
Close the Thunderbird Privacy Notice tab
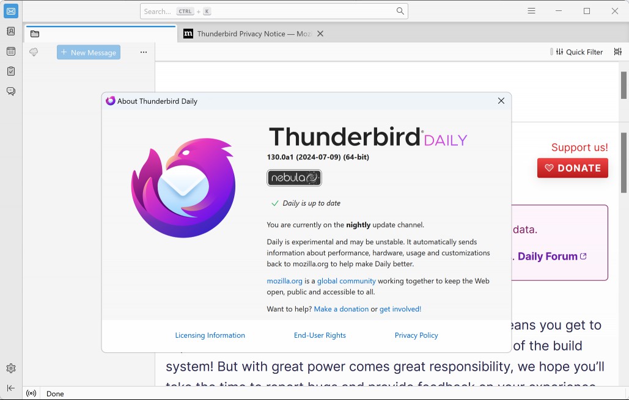(x=320, y=34)
